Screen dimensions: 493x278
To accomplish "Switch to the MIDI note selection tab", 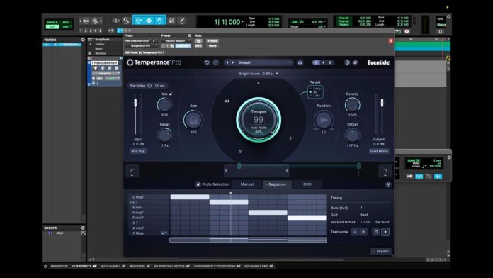I will point(307,184).
